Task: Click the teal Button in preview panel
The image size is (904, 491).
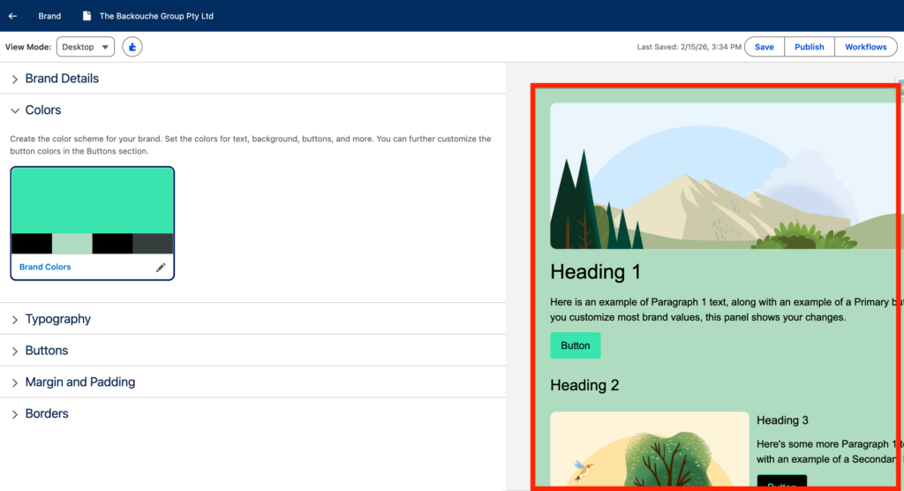Action: pos(575,345)
